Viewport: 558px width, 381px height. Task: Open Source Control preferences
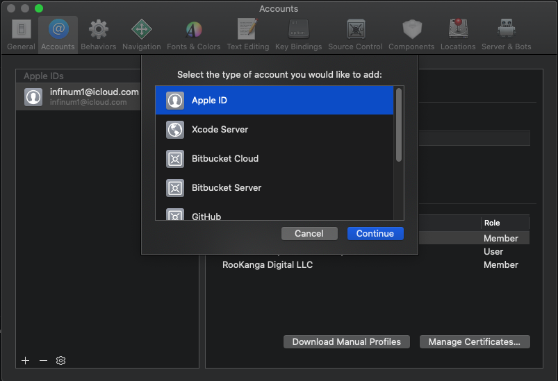coord(355,35)
